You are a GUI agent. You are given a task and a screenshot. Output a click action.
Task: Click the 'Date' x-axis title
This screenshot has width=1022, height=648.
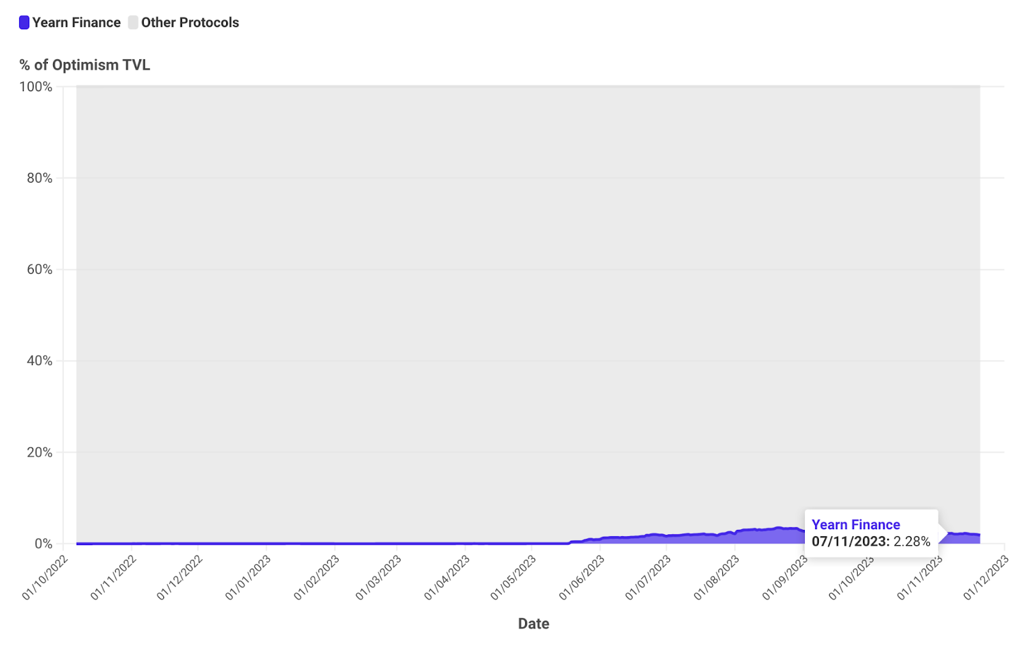[533, 624]
